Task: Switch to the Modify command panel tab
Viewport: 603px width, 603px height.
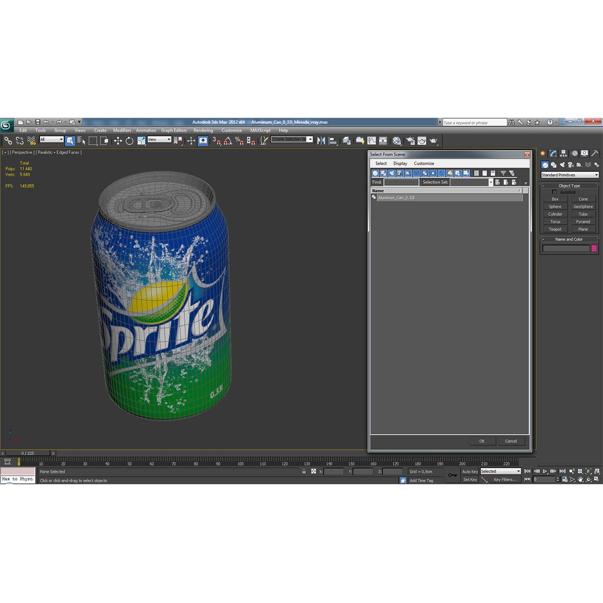Action: pos(553,154)
